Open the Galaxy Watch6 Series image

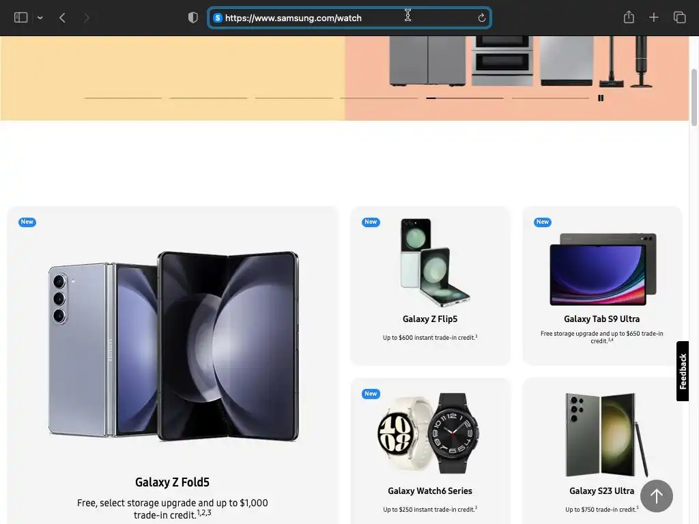point(429,433)
